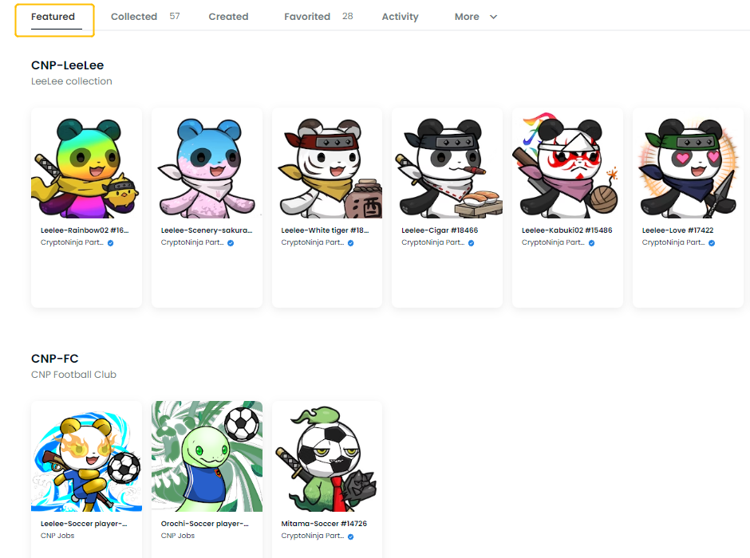Viewport: 750px width, 558px height.
Task: Click the CNP-FC section heading
Action: [54, 358]
